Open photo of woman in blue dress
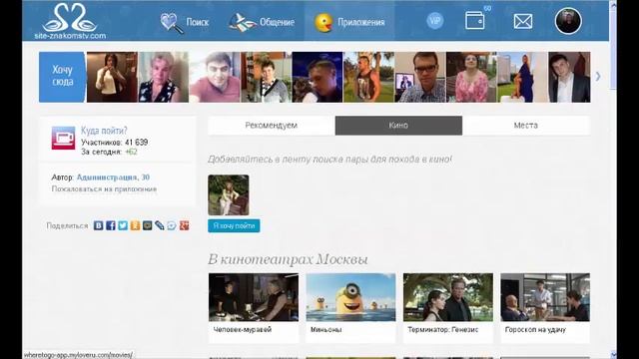This screenshot has height=359, width=639. pos(522,77)
